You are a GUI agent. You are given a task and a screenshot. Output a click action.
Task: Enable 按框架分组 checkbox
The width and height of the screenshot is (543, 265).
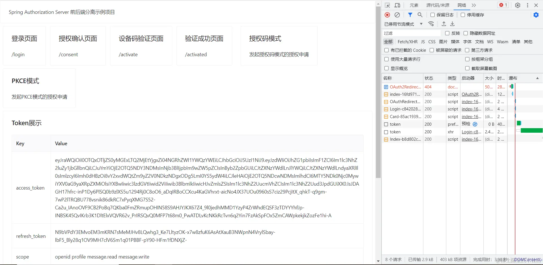[467, 59]
